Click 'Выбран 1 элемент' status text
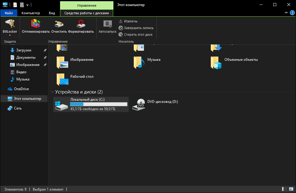The image size is (296, 193). pyautogui.click(x=48, y=189)
